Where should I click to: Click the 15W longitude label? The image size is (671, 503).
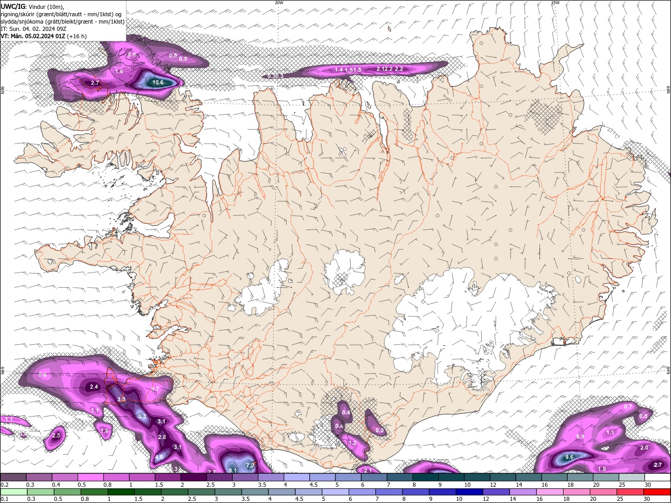(x=556, y=3)
